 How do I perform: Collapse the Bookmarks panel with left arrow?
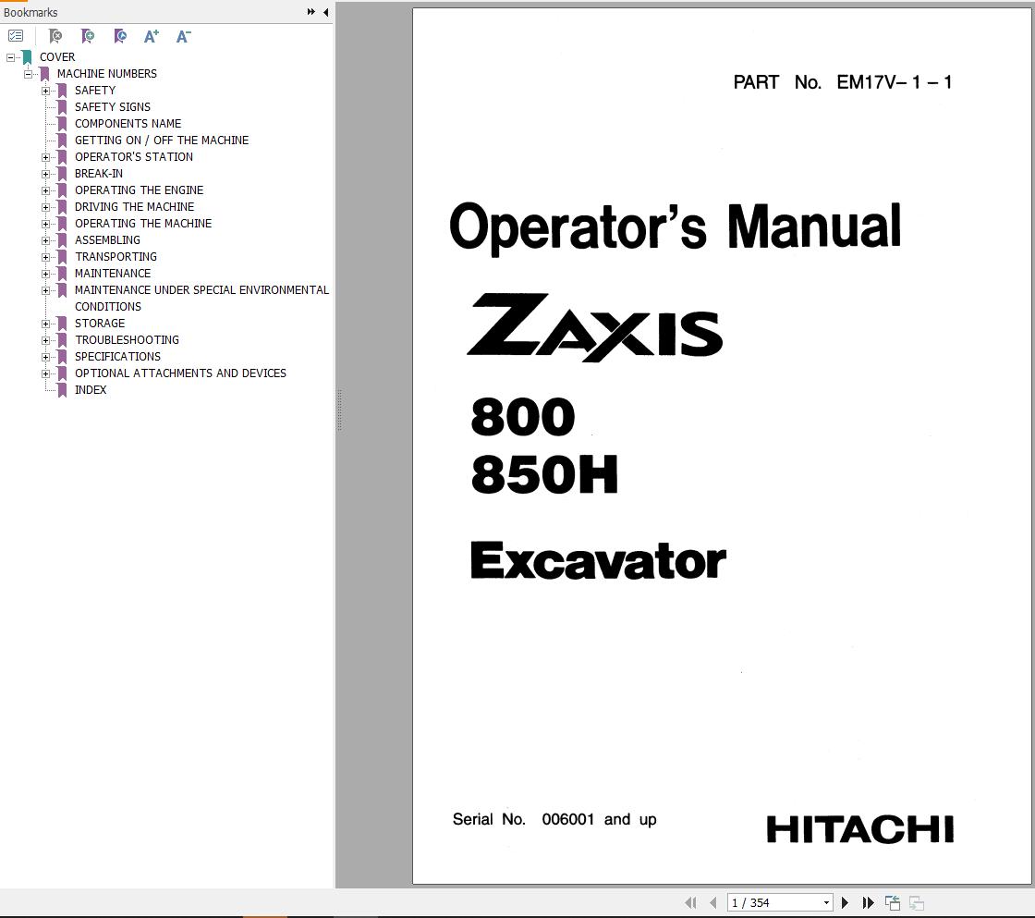pyautogui.click(x=325, y=12)
